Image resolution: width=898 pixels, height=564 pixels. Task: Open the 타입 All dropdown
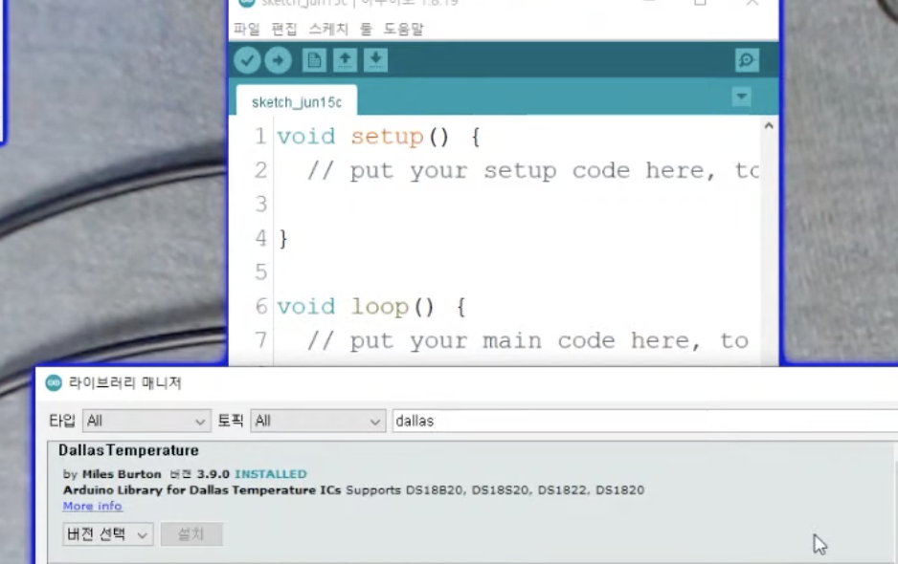tap(146, 421)
